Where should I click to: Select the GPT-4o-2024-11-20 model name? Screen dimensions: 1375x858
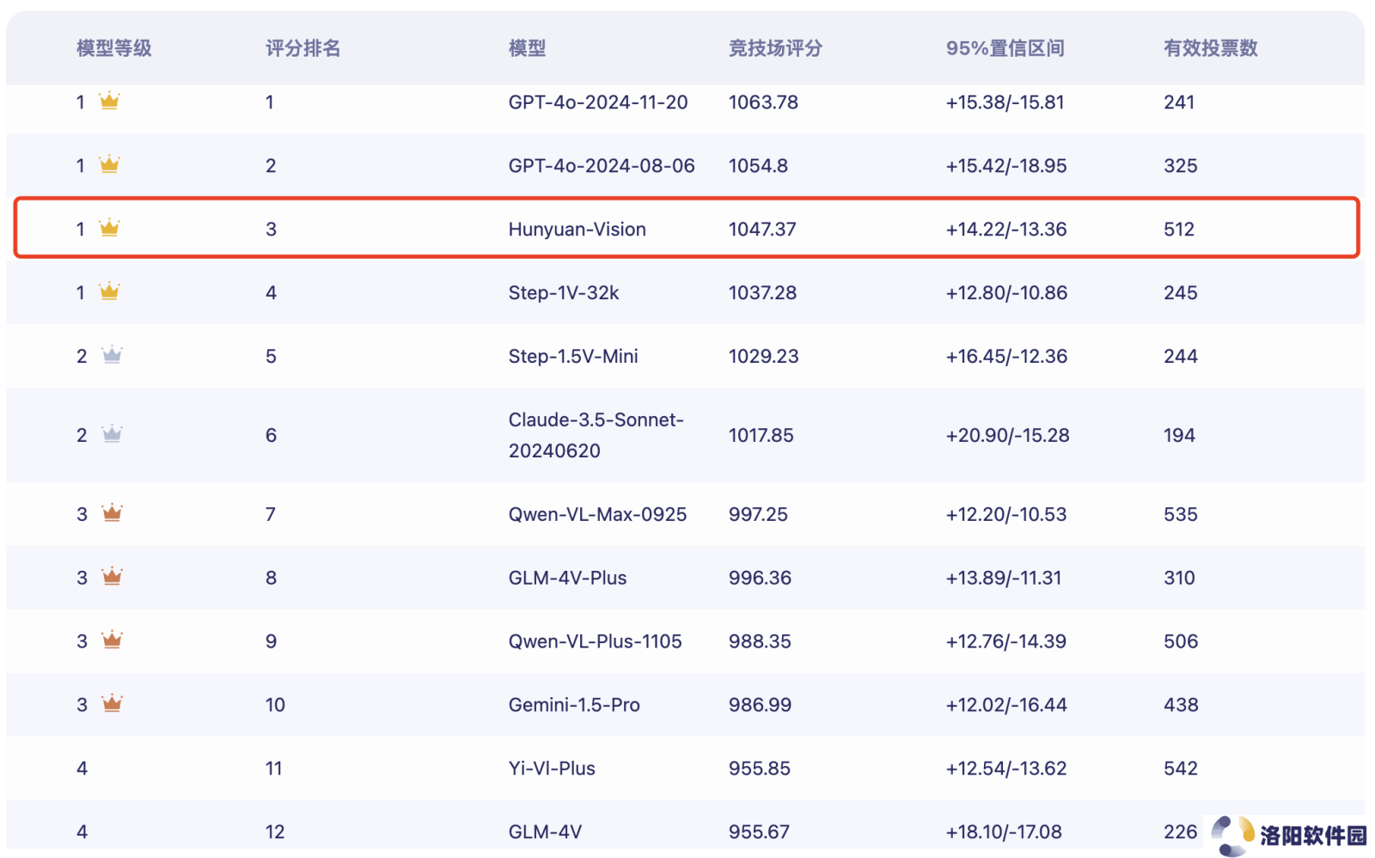598,102
